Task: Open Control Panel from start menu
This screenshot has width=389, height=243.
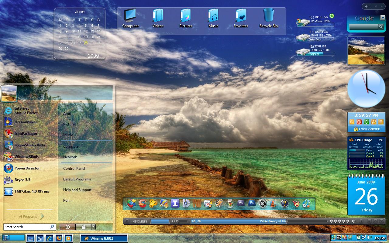Action: (74, 169)
